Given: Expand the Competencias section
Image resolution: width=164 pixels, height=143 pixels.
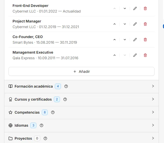Looking at the screenshot, I should click(81, 112).
